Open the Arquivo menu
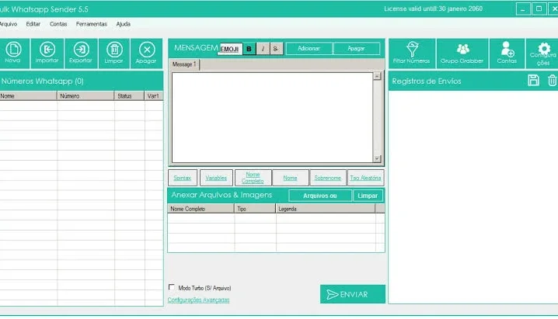 pyautogui.click(x=9, y=24)
